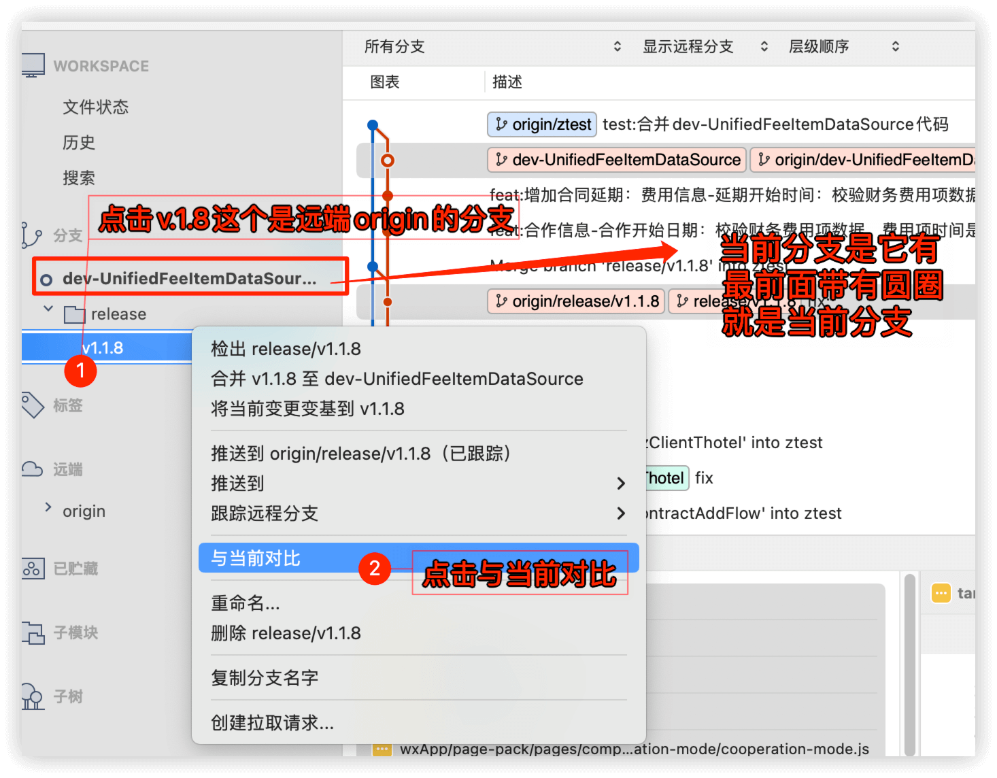Click branch icon in origin/ztest tag
The width and height of the screenshot is (997, 778).
click(x=501, y=124)
